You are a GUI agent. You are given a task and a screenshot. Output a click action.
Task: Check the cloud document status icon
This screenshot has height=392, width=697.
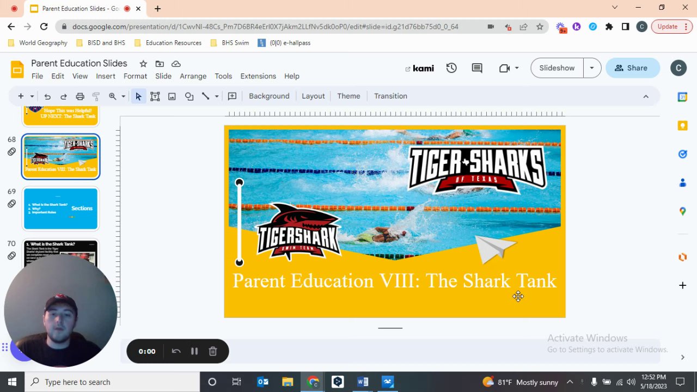tap(176, 64)
